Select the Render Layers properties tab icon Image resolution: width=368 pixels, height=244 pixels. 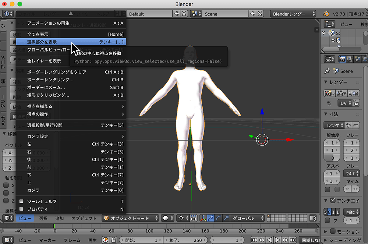click(350, 59)
